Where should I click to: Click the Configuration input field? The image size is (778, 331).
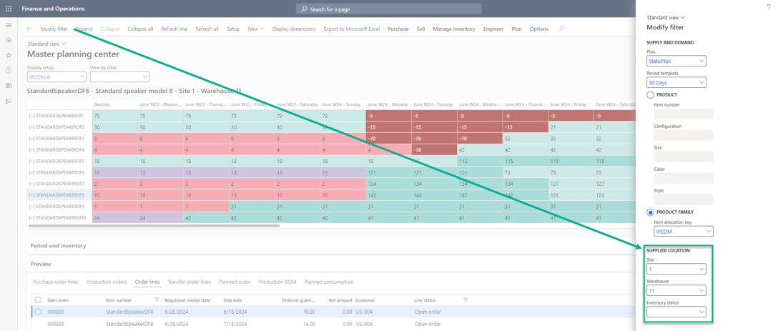pos(683,136)
